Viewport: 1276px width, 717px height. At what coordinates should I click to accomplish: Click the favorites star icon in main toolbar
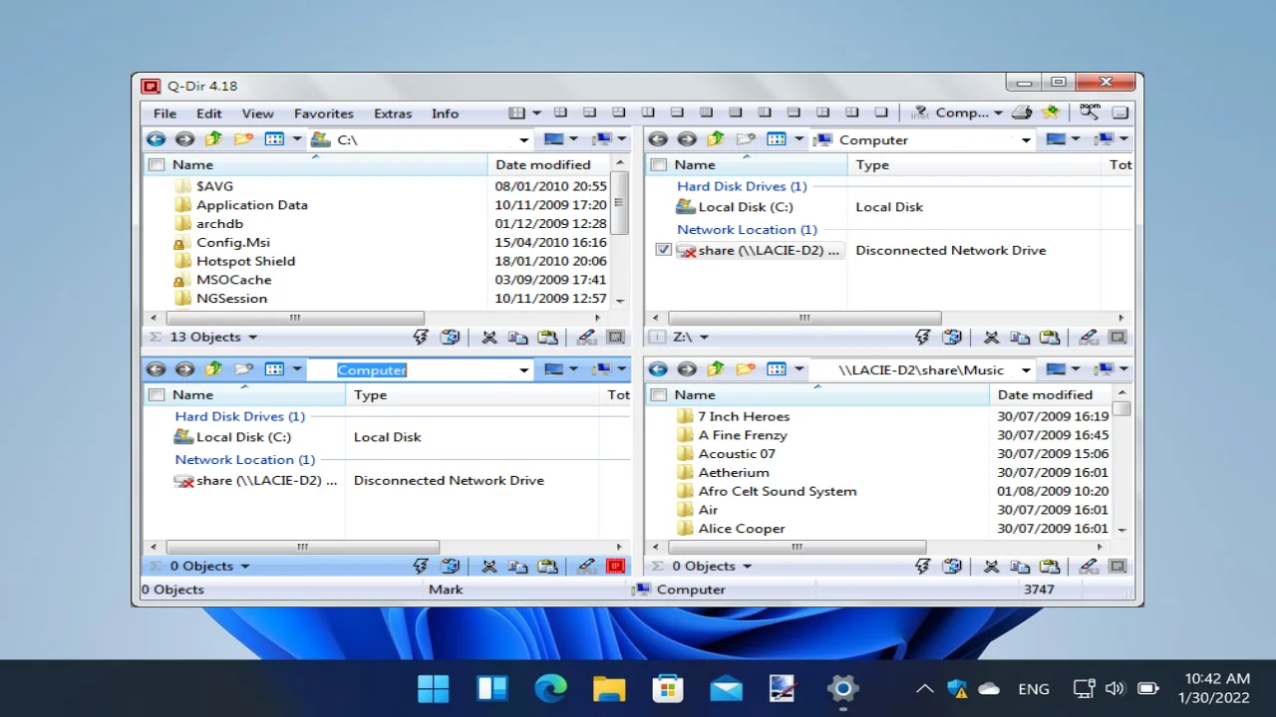click(1050, 113)
